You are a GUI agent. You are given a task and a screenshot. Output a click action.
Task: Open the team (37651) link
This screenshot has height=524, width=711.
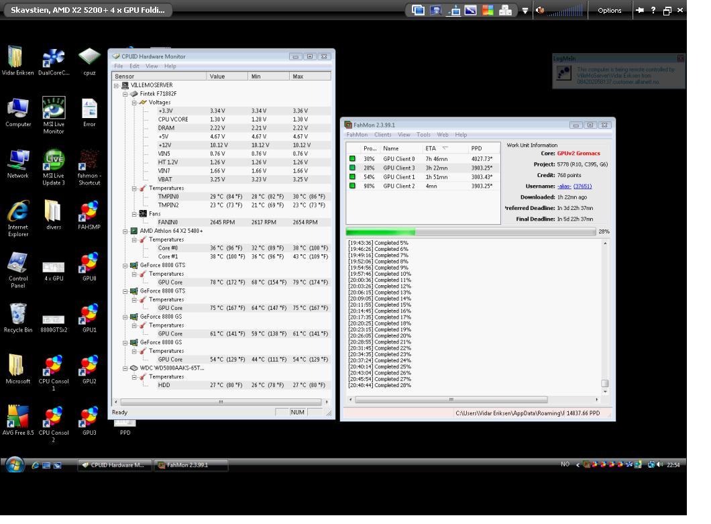582,187
